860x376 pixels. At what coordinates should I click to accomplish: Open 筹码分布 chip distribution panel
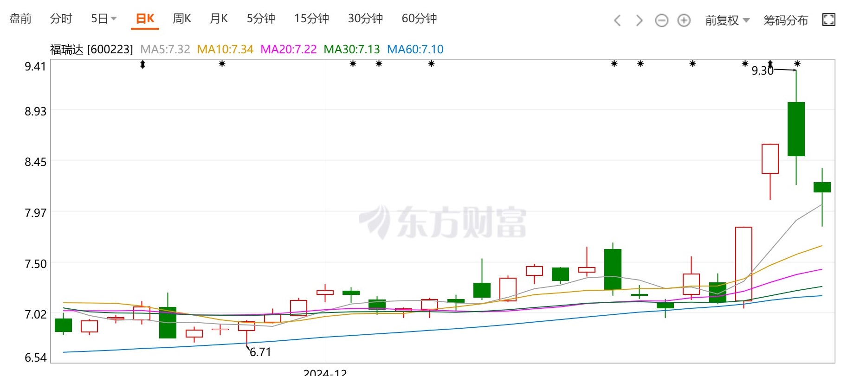coord(786,20)
